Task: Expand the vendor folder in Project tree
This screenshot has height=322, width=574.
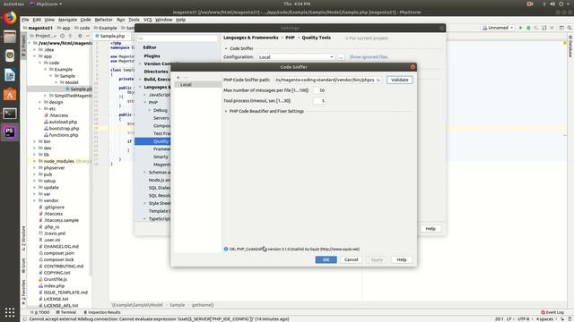Action: pyautogui.click(x=35, y=200)
